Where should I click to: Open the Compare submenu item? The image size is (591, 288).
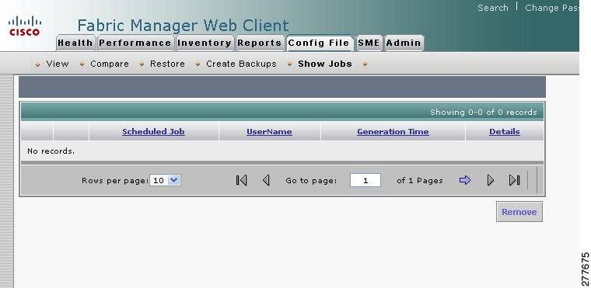click(110, 64)
